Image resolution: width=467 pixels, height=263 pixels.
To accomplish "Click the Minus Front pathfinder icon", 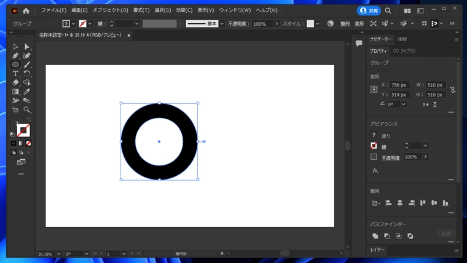I will point(387,236).
